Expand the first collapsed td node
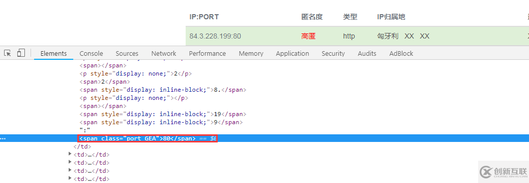 [70, 154]
